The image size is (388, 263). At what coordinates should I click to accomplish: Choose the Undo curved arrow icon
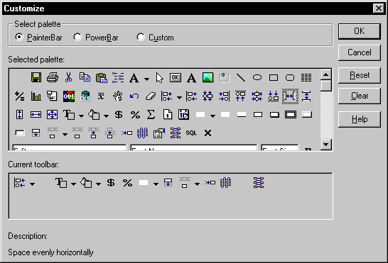coord(134,96)
